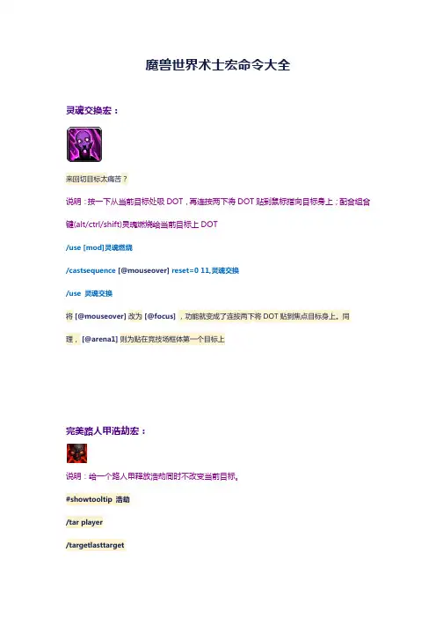Click the reset=0 11 text in castsequence
Screen dimensions: 436x618
tap(191, 270)
